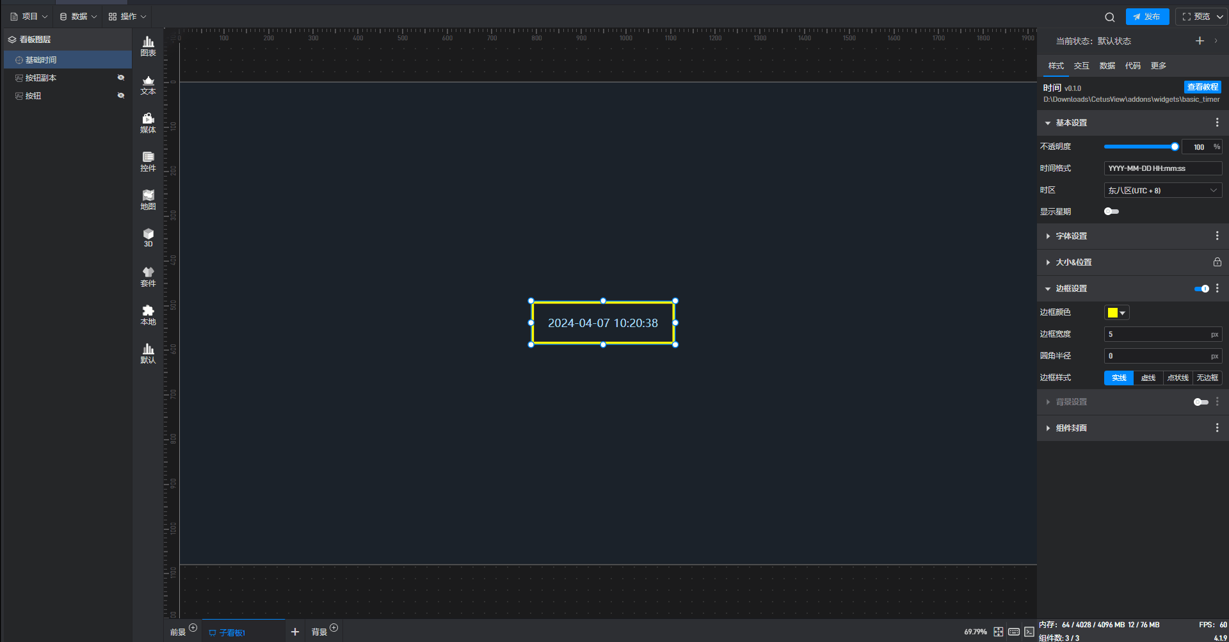Image resolution: width=1229 pixels, height=642 pixels.
Task: Click the 看板图层 layers stack icon
Action: [12, 40]
